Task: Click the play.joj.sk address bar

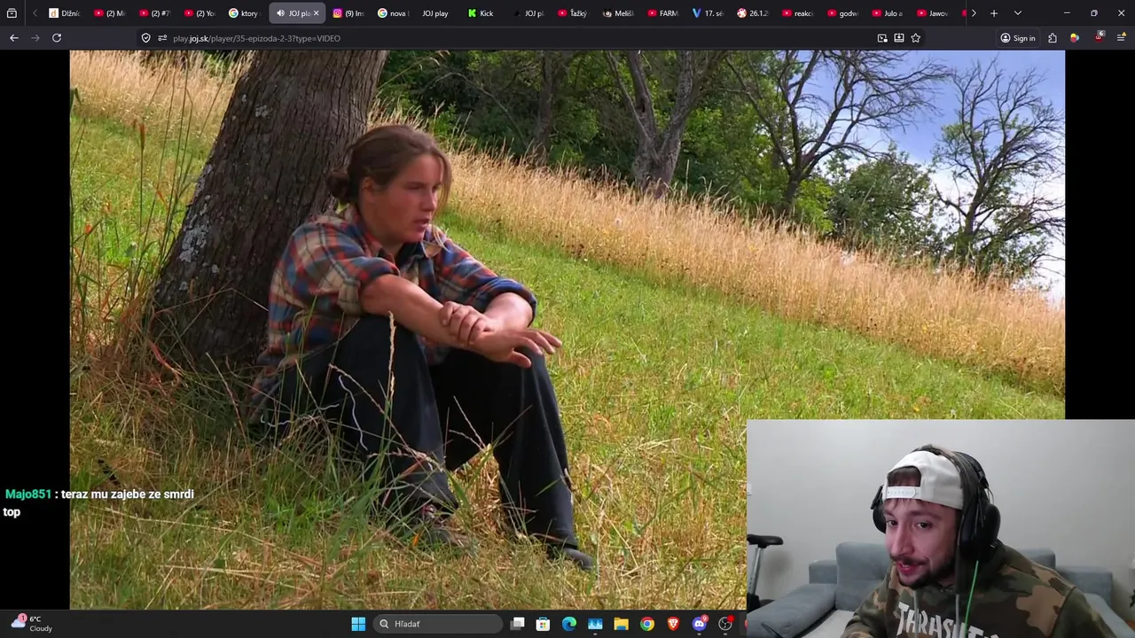Action: click(514, 38)
